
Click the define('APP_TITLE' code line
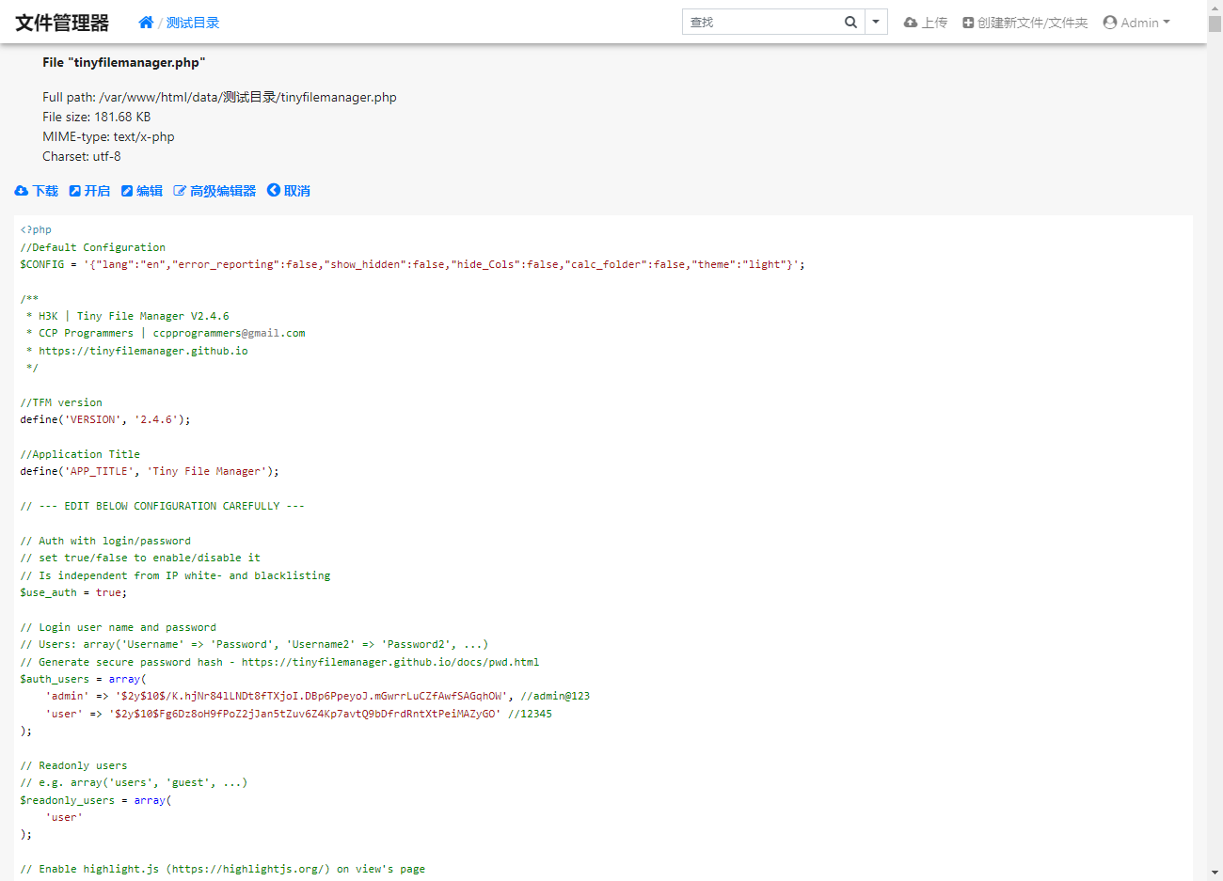pos(150,471)
